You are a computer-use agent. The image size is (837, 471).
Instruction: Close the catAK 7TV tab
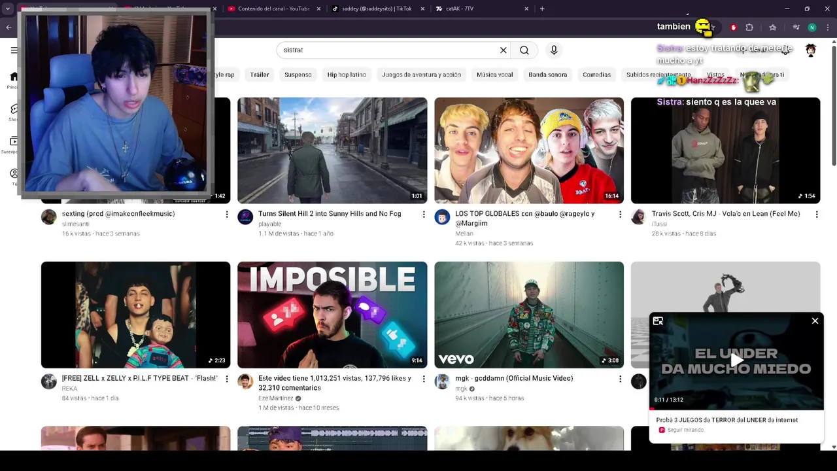[x=526, y=9]
